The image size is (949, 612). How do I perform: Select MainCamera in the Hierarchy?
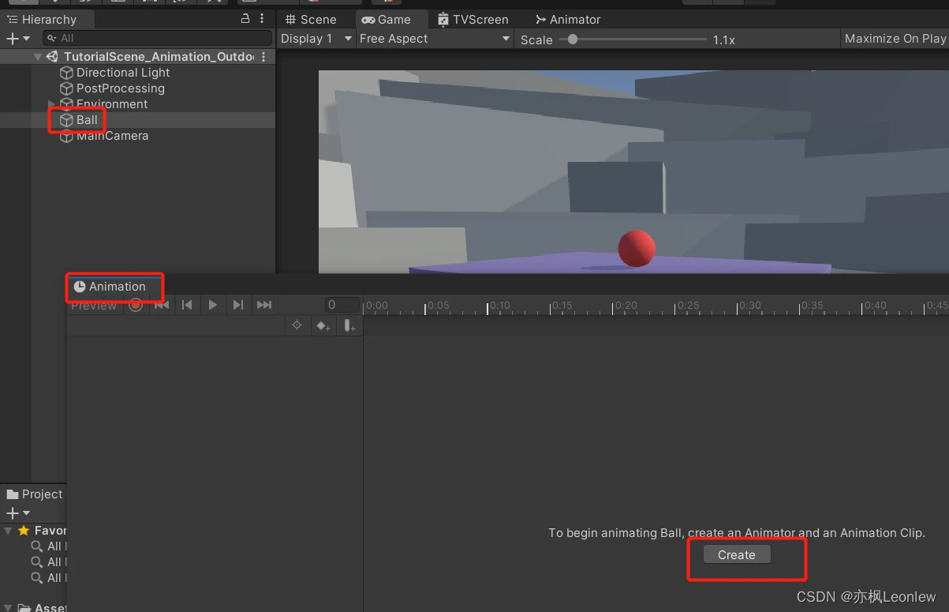tap(112, 136)
